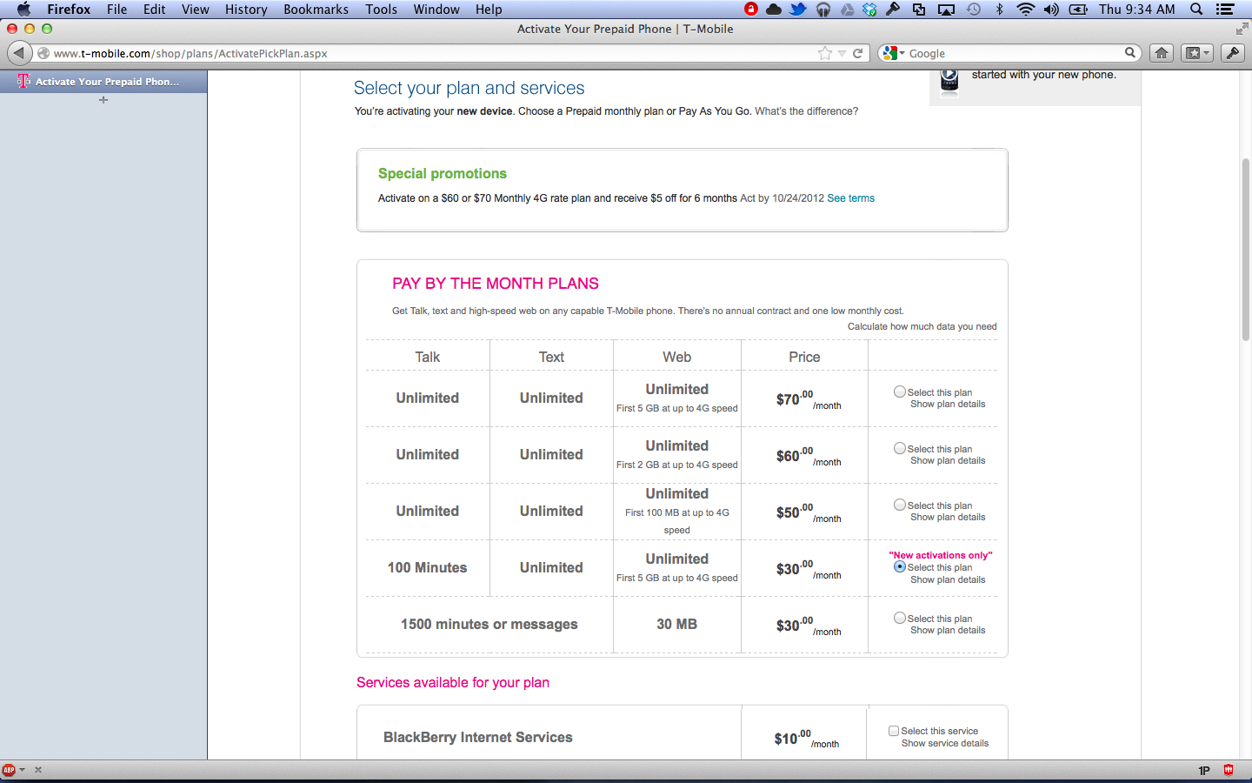Open Notification Center list icon

point(1225,10)
